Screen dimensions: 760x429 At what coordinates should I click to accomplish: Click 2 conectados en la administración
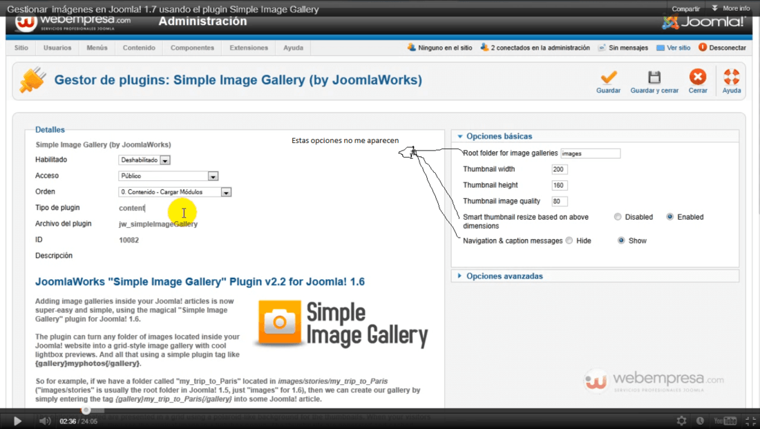click(540, 48)
